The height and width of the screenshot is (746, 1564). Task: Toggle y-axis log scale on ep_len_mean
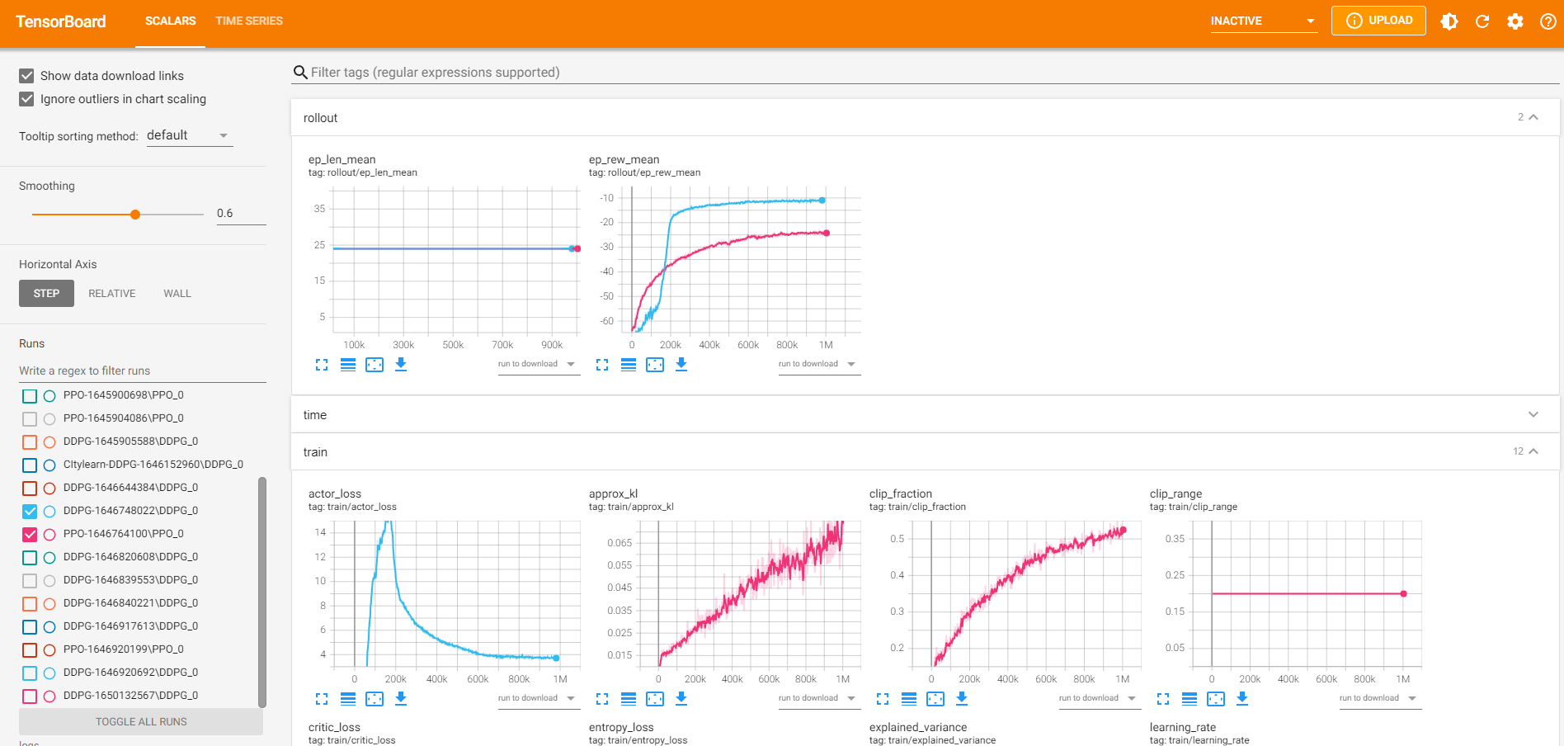pos(348,365)
